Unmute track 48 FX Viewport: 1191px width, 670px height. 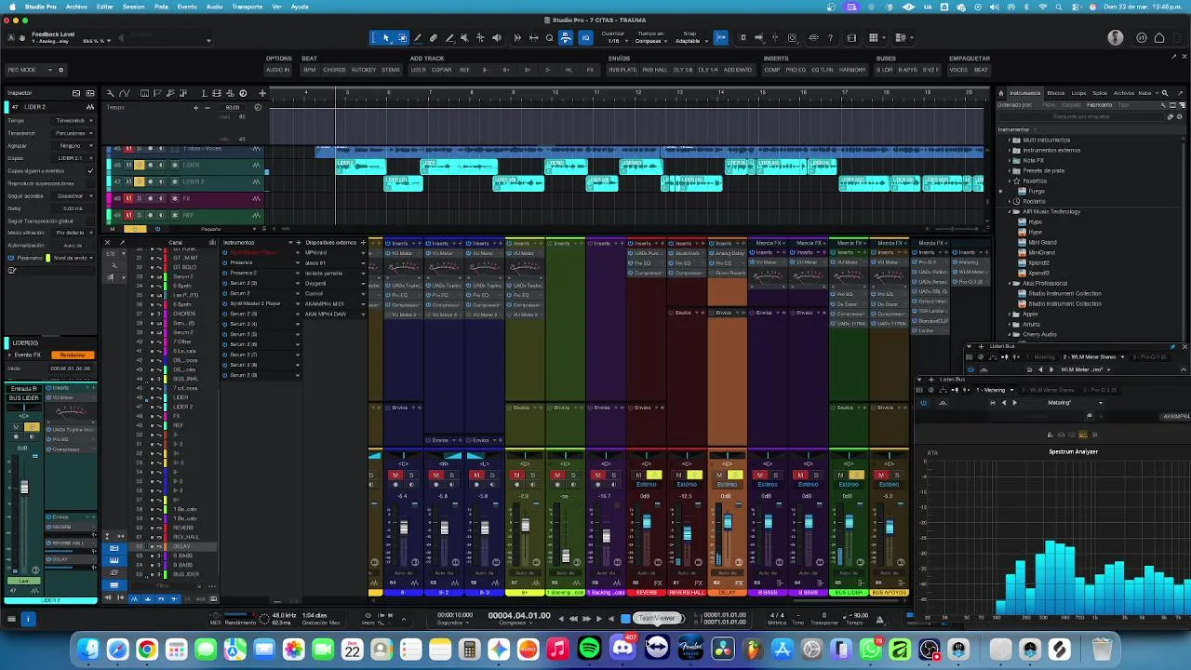(129, 198)
